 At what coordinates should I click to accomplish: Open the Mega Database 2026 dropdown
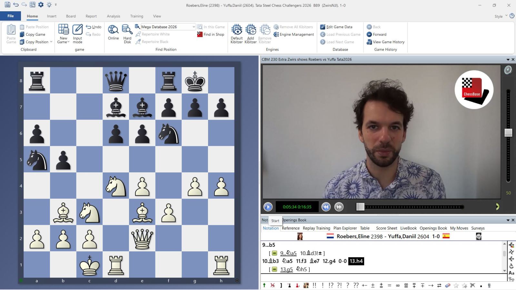coord(193,27)
